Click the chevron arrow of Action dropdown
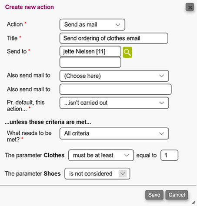197x206 pixels. tap(118, 25)
